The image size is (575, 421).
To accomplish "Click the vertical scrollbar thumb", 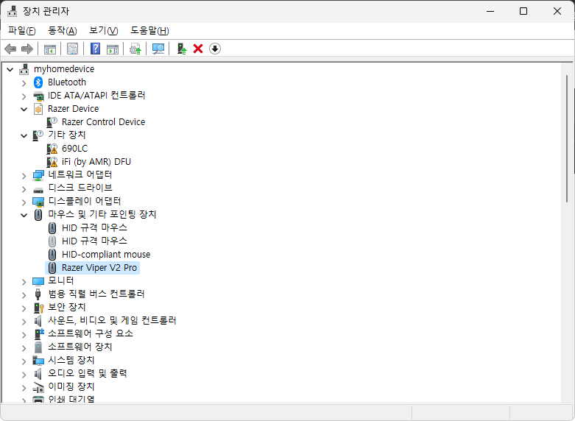I will [x=567, y=138].
